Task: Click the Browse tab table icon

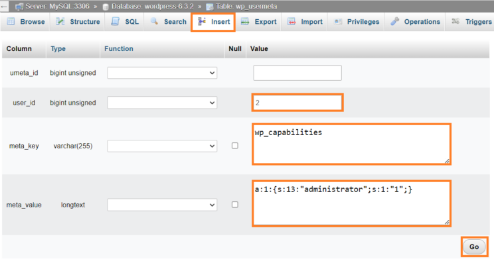Action: point(11,21)
